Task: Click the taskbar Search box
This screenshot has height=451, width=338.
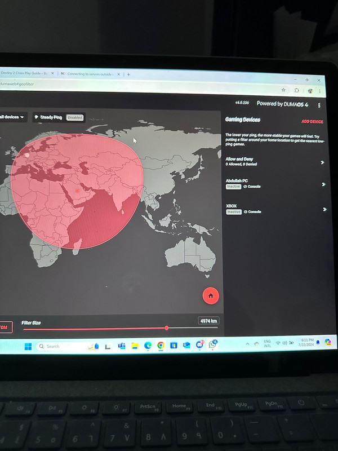Action: click(68, 346)
